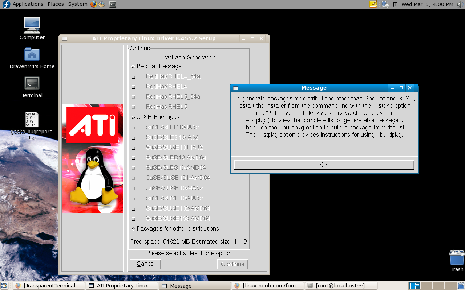Click the free space estimated size text
This screenshot has height=290, width=465.
click(x=189, y=241)
